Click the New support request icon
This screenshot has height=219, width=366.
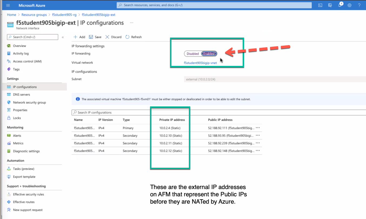tap(9, 210)
